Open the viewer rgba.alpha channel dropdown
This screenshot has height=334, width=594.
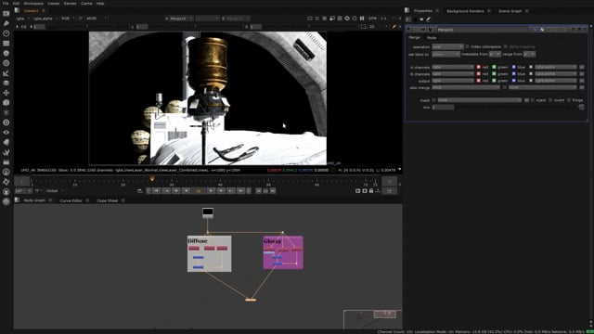pos(45,19)
